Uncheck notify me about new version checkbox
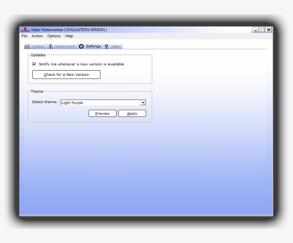This screenshot has height=243, width=293. point(34,64)
